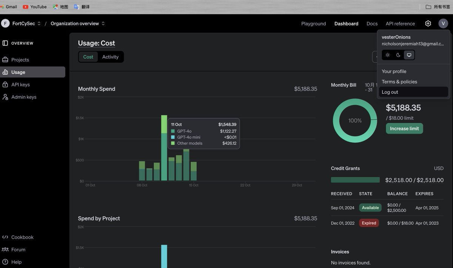Click the / $18.00 limit text
Screen dimensions: 453x268
[400, 118]
